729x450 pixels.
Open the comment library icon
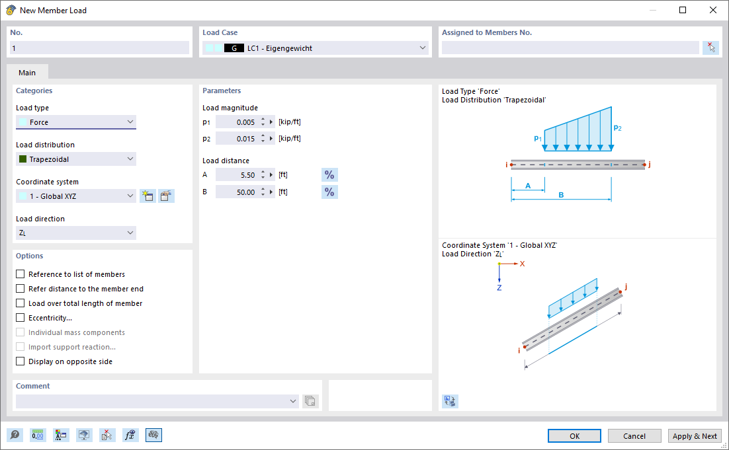coord(310,401)
